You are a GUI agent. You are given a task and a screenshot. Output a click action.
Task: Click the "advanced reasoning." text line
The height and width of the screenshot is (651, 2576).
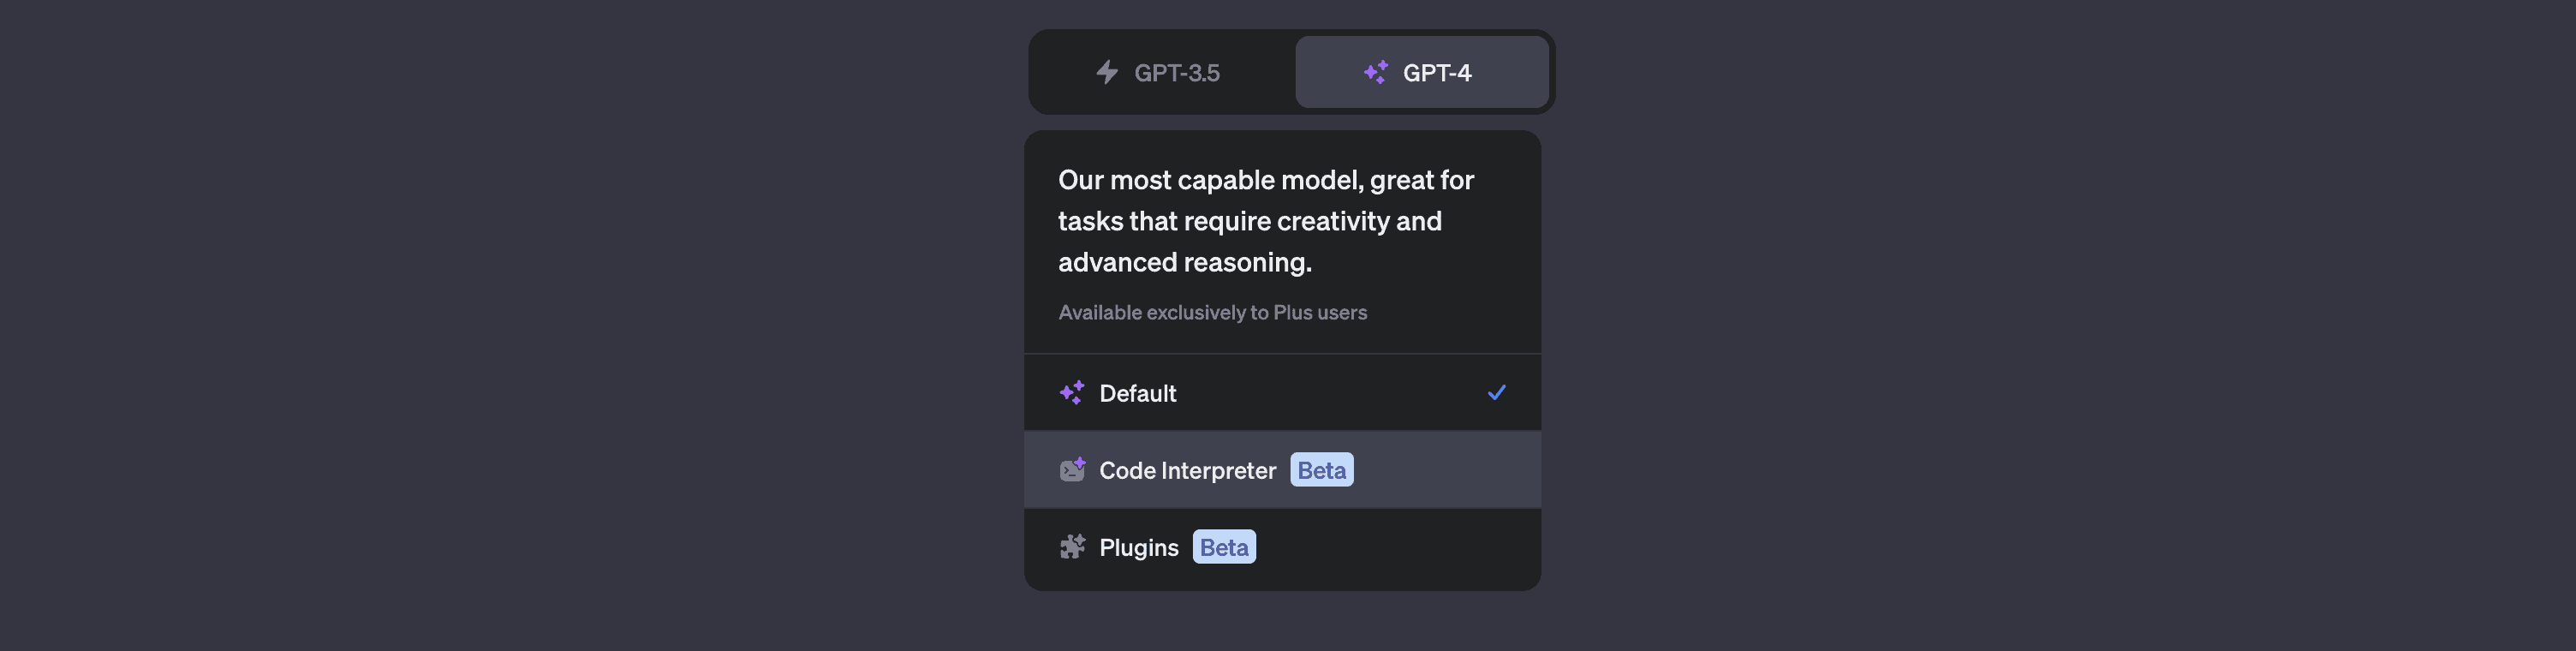click(x=1184, y=262)
